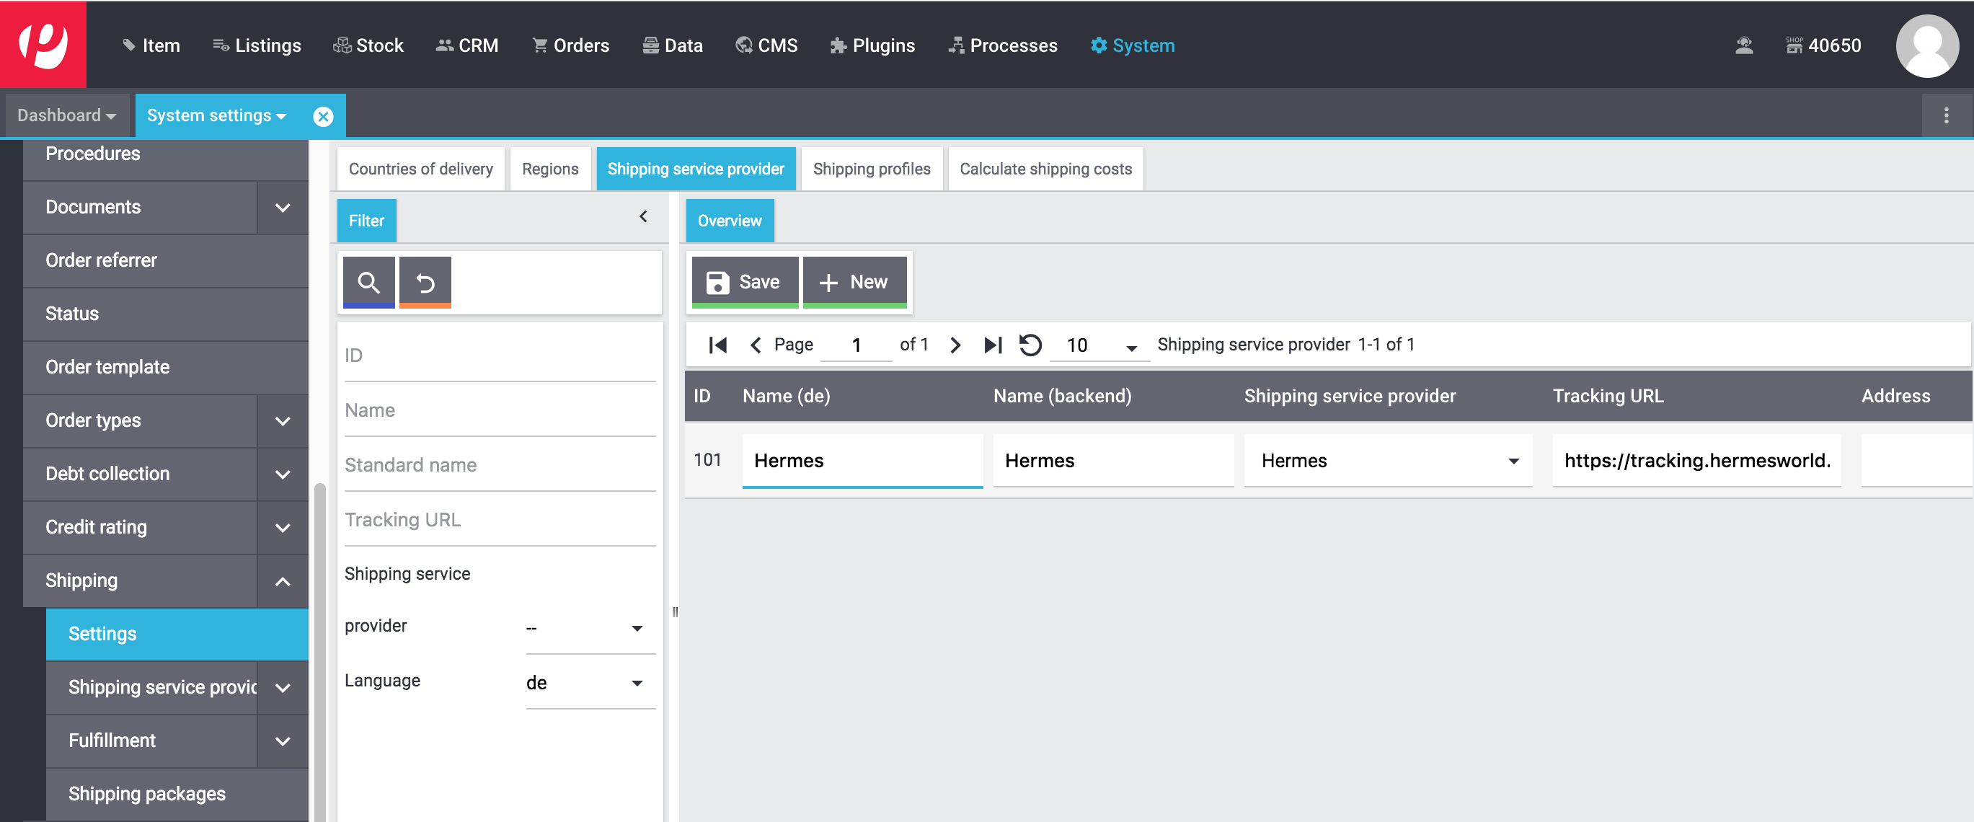Viewport: 1974px width, 822px height.
Task: Expand the Credit rating section
Action: 283,527
